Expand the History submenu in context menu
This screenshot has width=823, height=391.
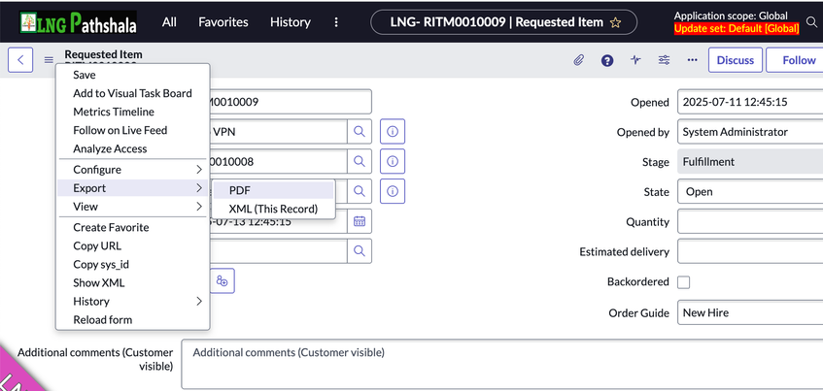tap(133, 302)
